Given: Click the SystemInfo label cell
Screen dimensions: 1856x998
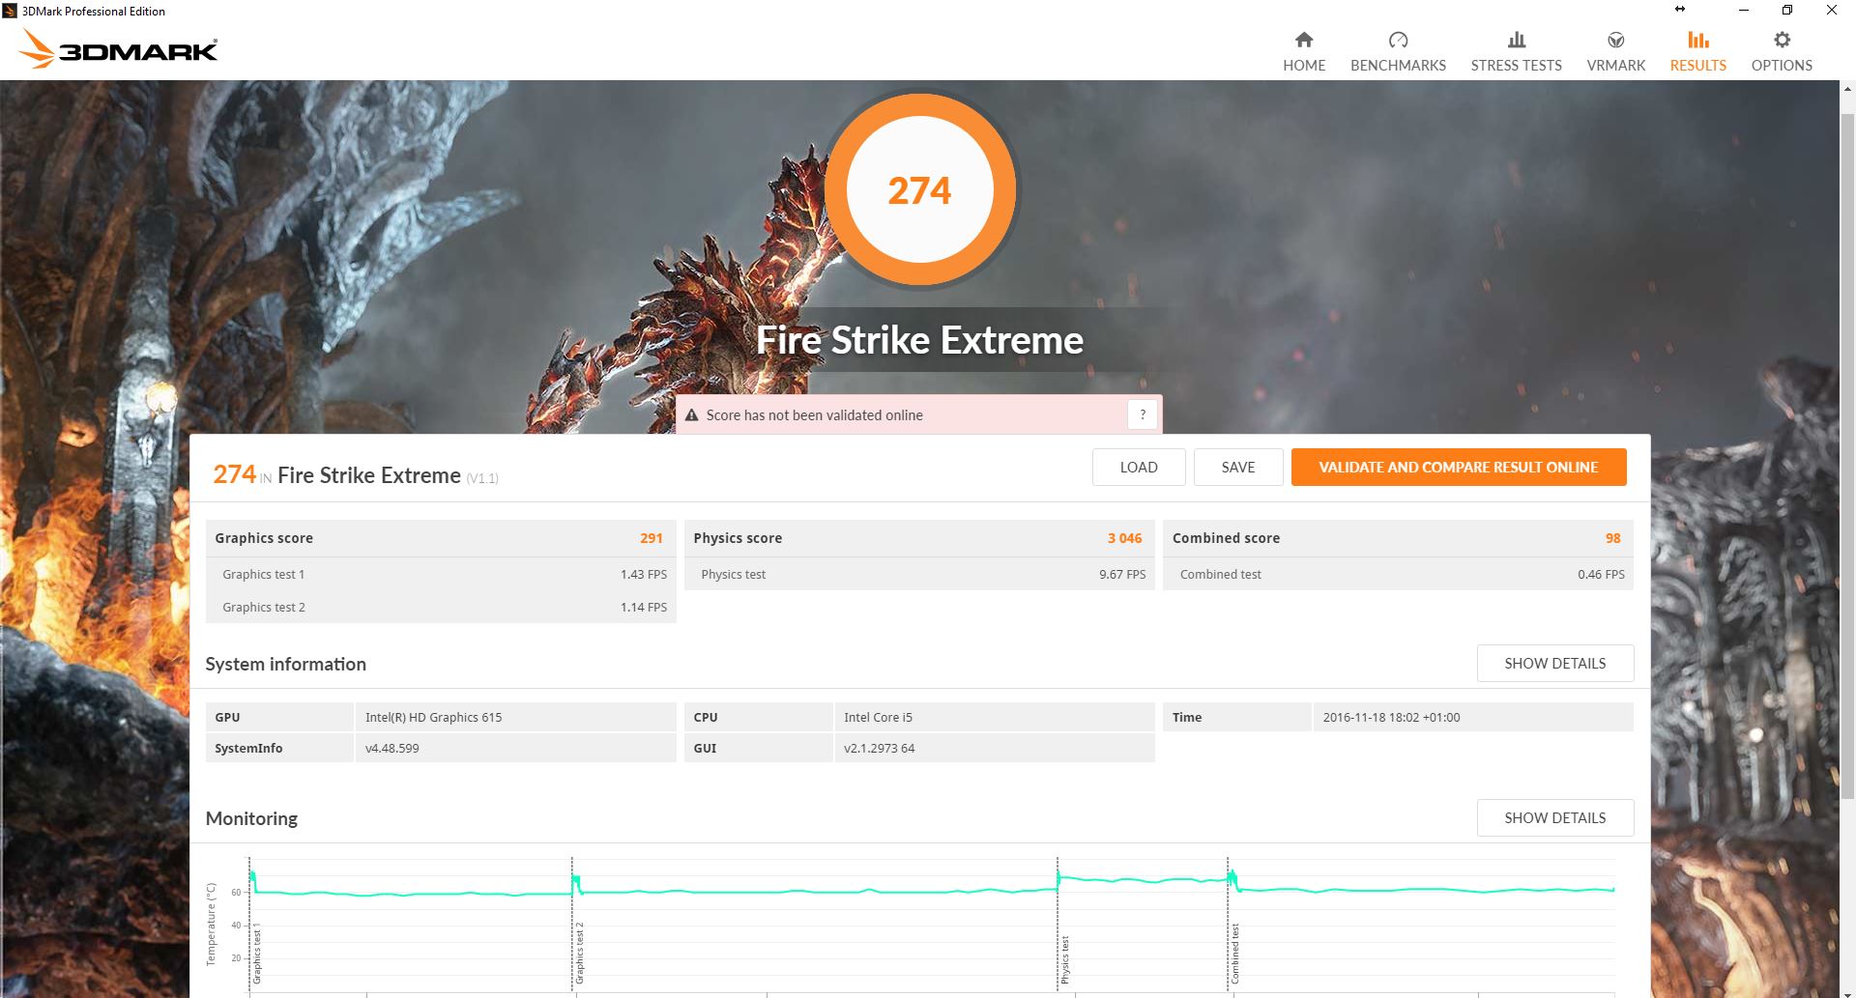Looking at the screenshot, I should (x=279, y=748).
